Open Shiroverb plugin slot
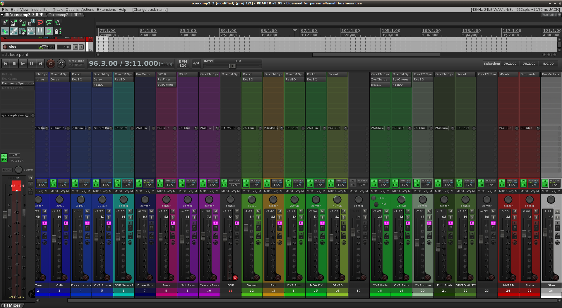Viewport: 562px width, 308px height. (530, 74)
